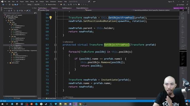Screen dimensions: 190x106
Task: Open the File menu
Action: point(5,1)
